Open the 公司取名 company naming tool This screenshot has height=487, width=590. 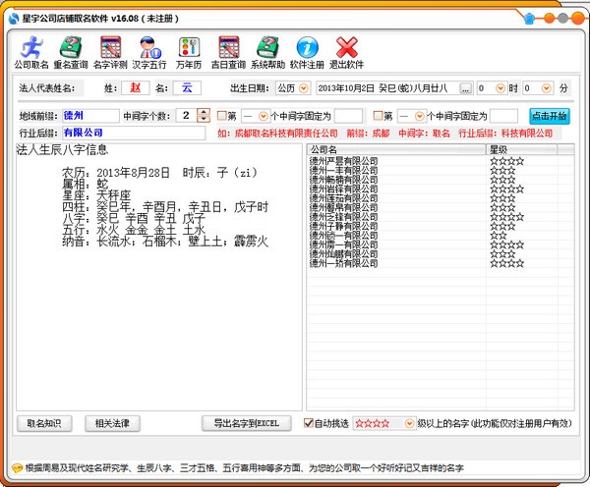tap(31, 53)
